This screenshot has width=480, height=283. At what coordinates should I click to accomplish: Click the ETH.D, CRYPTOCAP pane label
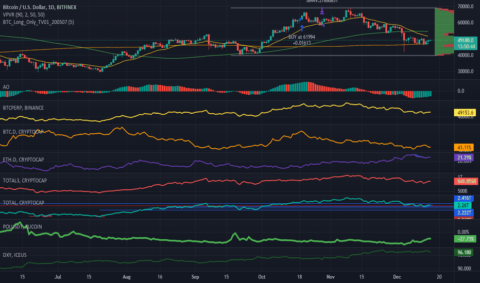(x=23, y=160)
